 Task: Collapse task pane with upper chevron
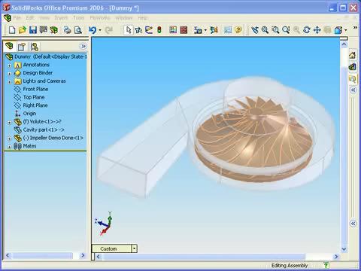click(353, 90)
